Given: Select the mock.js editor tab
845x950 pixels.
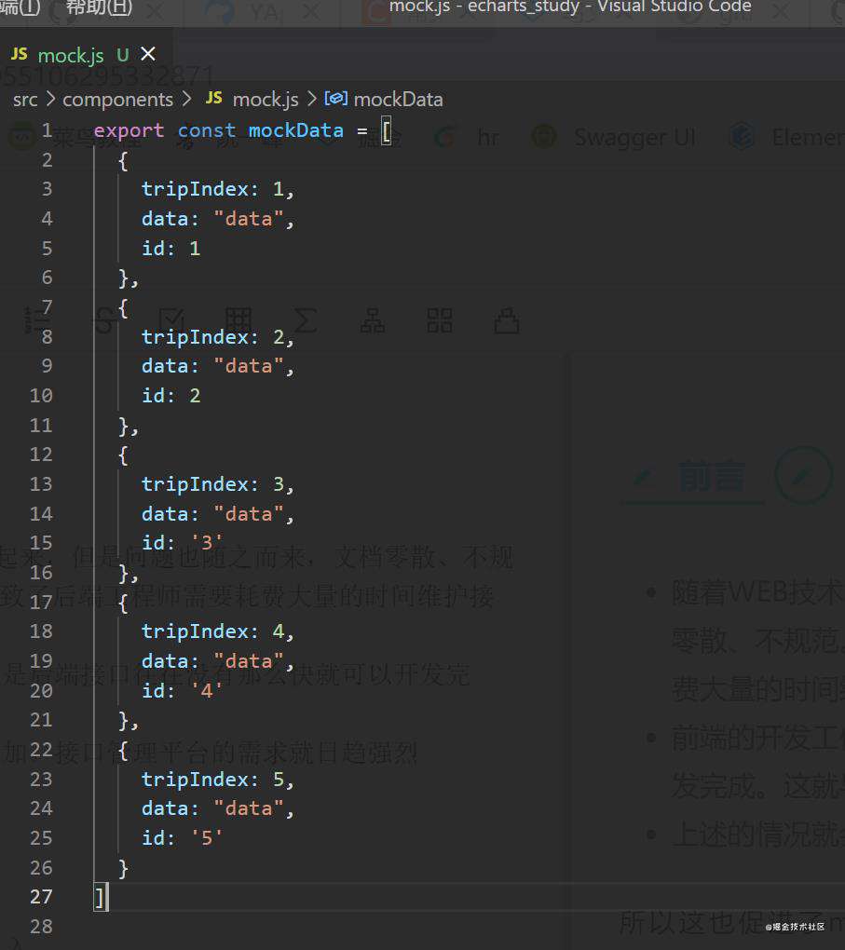Looking at the screenshot, I should tap(86, 55).
